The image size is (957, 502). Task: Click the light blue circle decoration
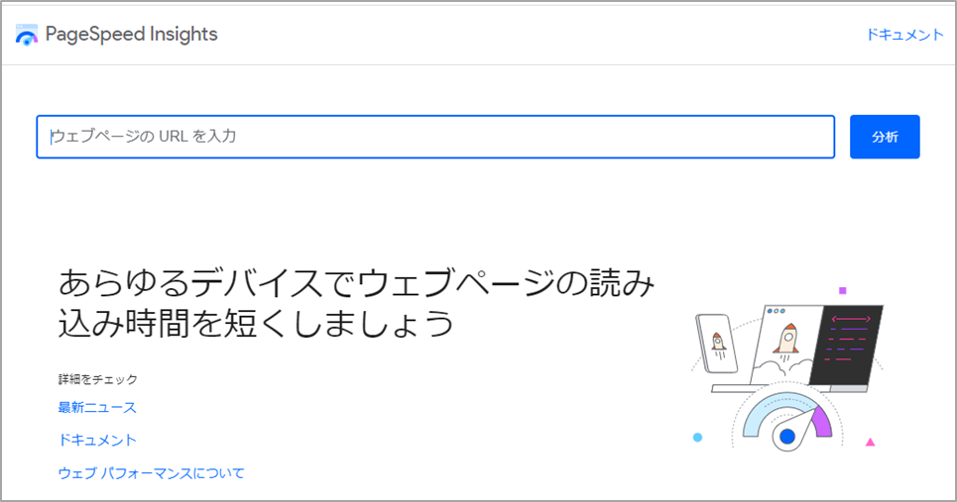pos(697,437)
